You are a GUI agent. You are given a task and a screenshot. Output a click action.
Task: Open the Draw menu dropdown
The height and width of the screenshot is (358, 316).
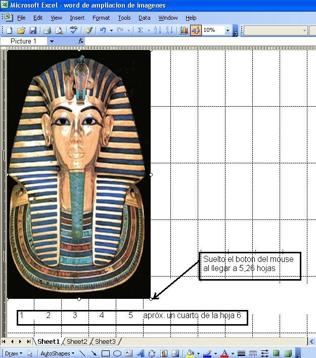[x=14, y=353]
